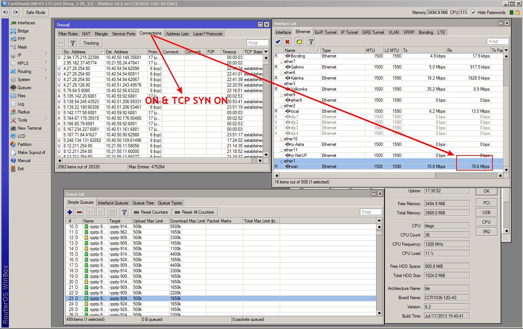Viewport: 523px width, 329px height.
Task: Click Exit in the sidebar
Action: coord(21,169)
